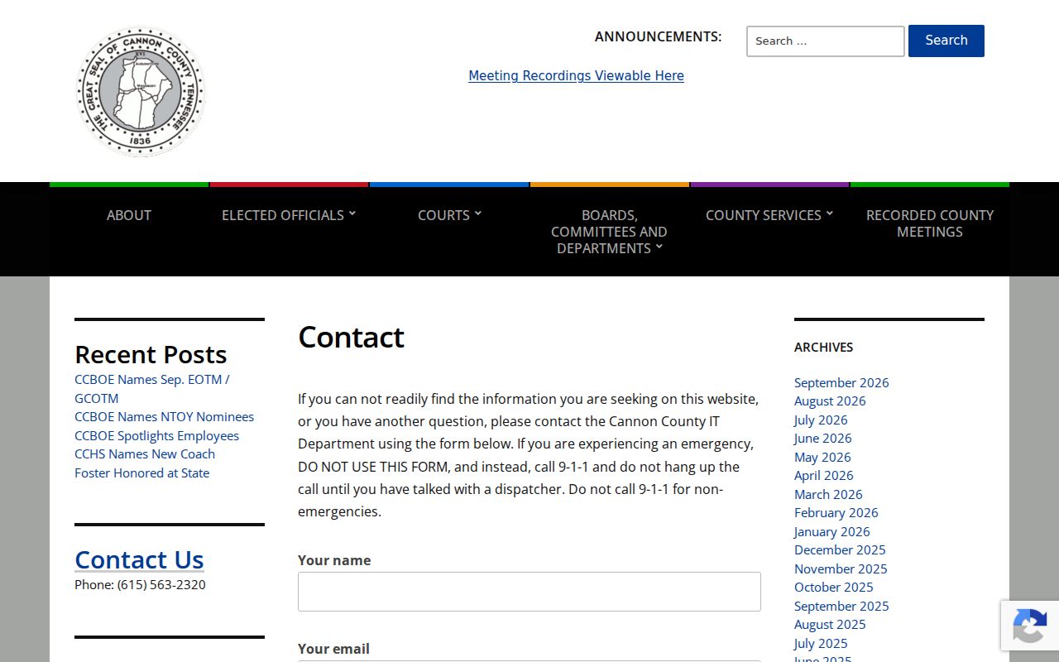Open post CCBOE Spotlights Employees
Viewport: 1059px width, 662px height.
pyautogui.click(x=156, y=435)
